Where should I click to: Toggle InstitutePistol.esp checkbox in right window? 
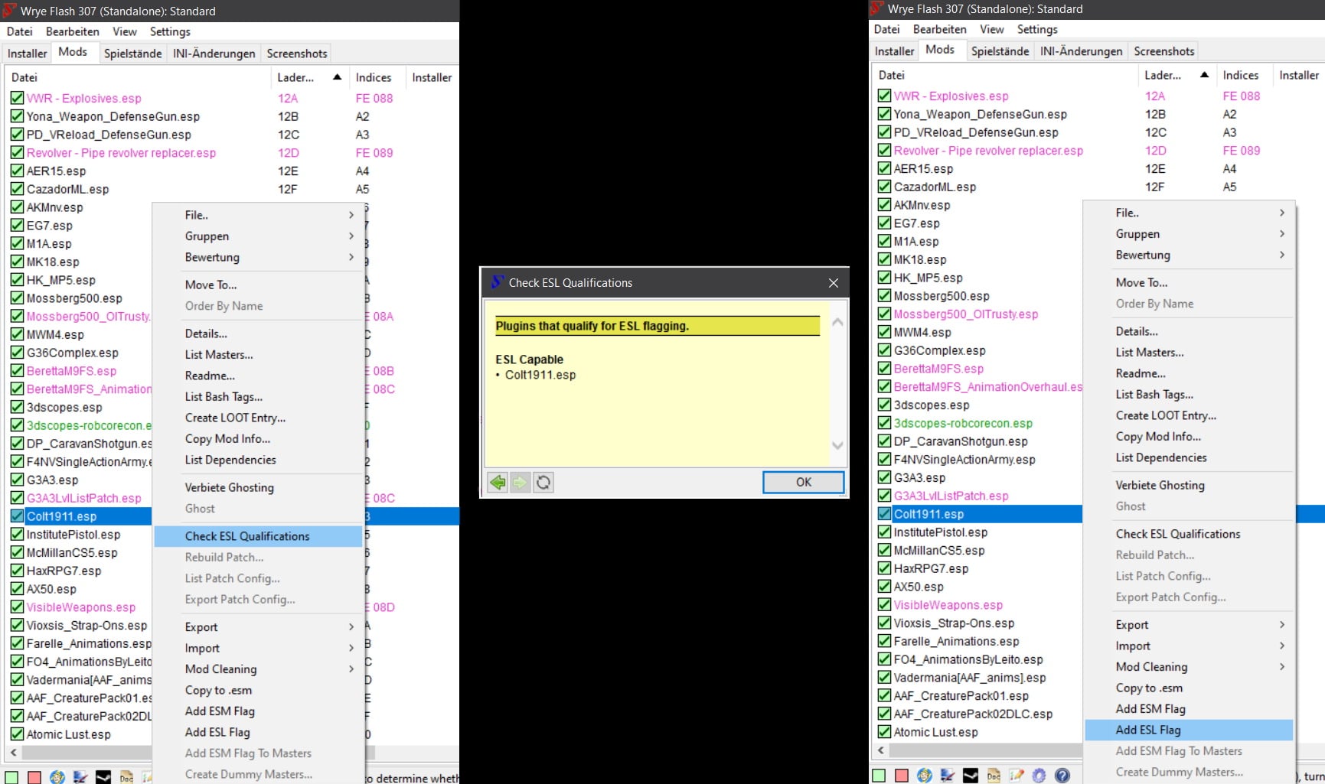pos(884,532)
